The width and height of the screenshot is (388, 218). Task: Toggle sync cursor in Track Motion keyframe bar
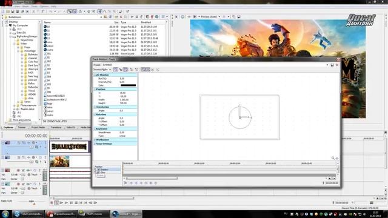(125, 183)
